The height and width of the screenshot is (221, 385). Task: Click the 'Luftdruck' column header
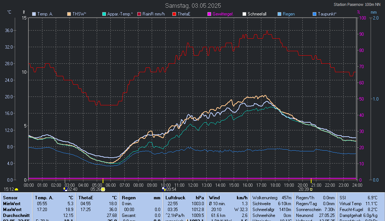coord(175,198)
